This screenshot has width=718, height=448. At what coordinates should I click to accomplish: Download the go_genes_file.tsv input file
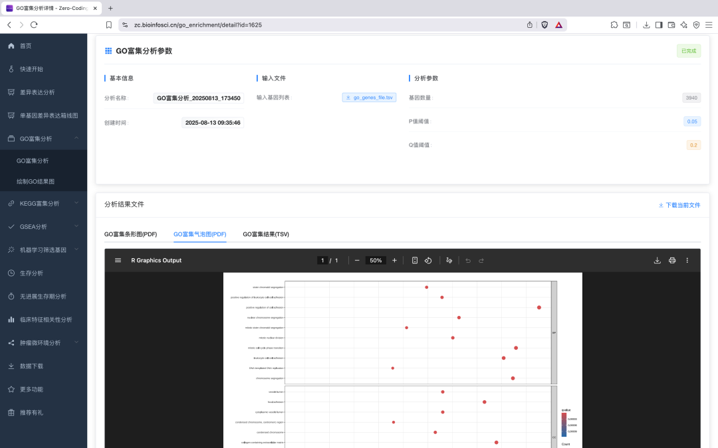(370, 98)
